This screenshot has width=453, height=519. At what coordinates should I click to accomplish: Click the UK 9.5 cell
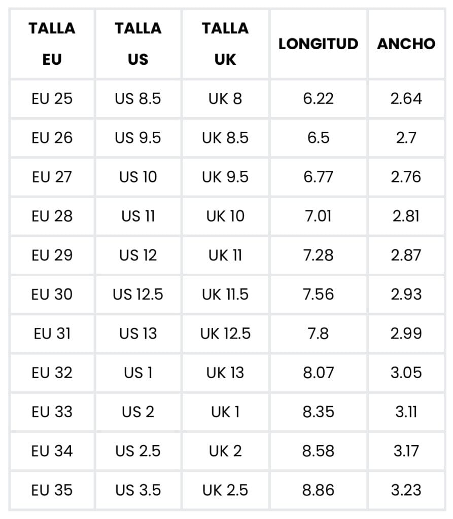[x=225, y=177]
